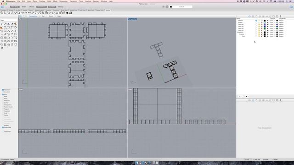Enable the Center object snap
Screen dimensions: 294x165
pyautogui.click(x=5, y=103)
